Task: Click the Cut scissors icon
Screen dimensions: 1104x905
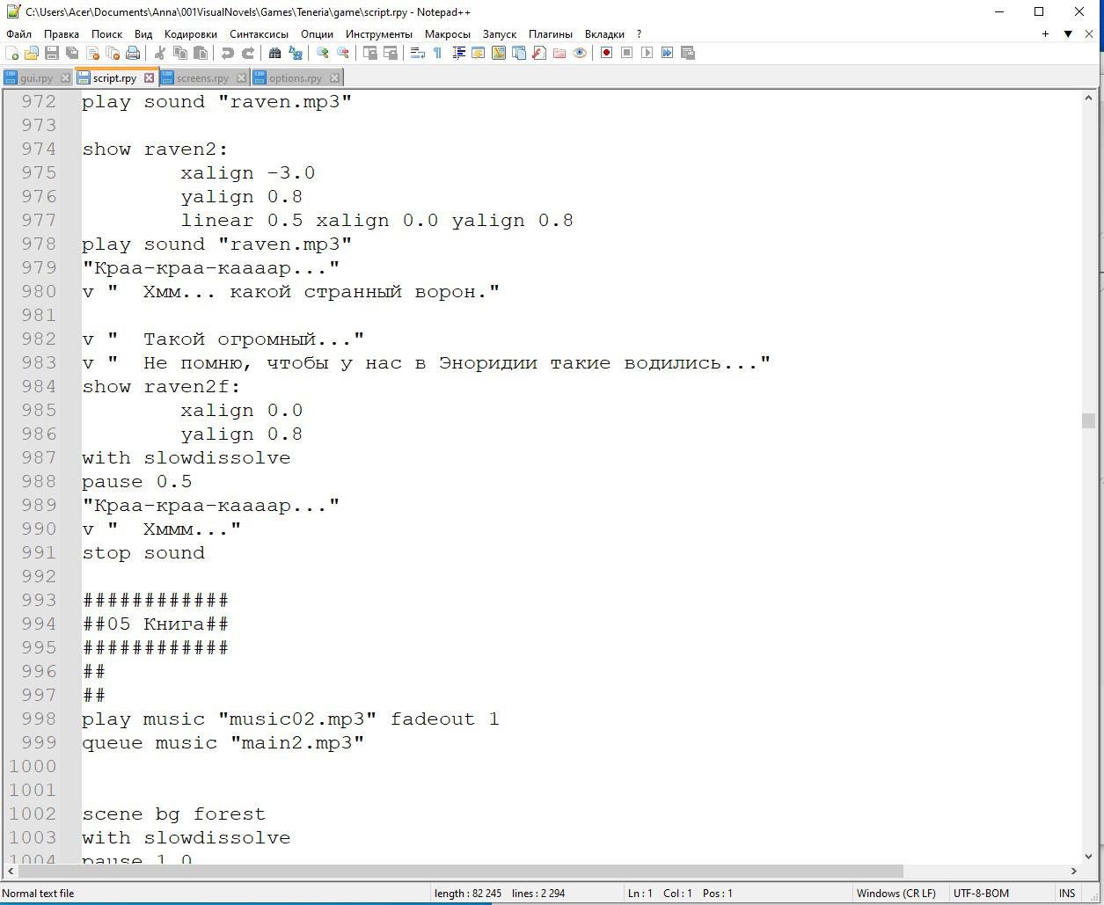Action: [160, 53]
